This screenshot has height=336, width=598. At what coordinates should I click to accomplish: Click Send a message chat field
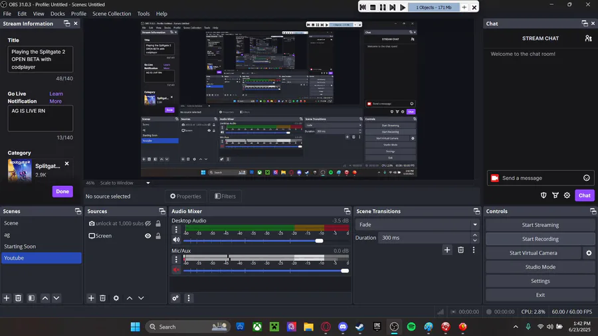[540, 178]
